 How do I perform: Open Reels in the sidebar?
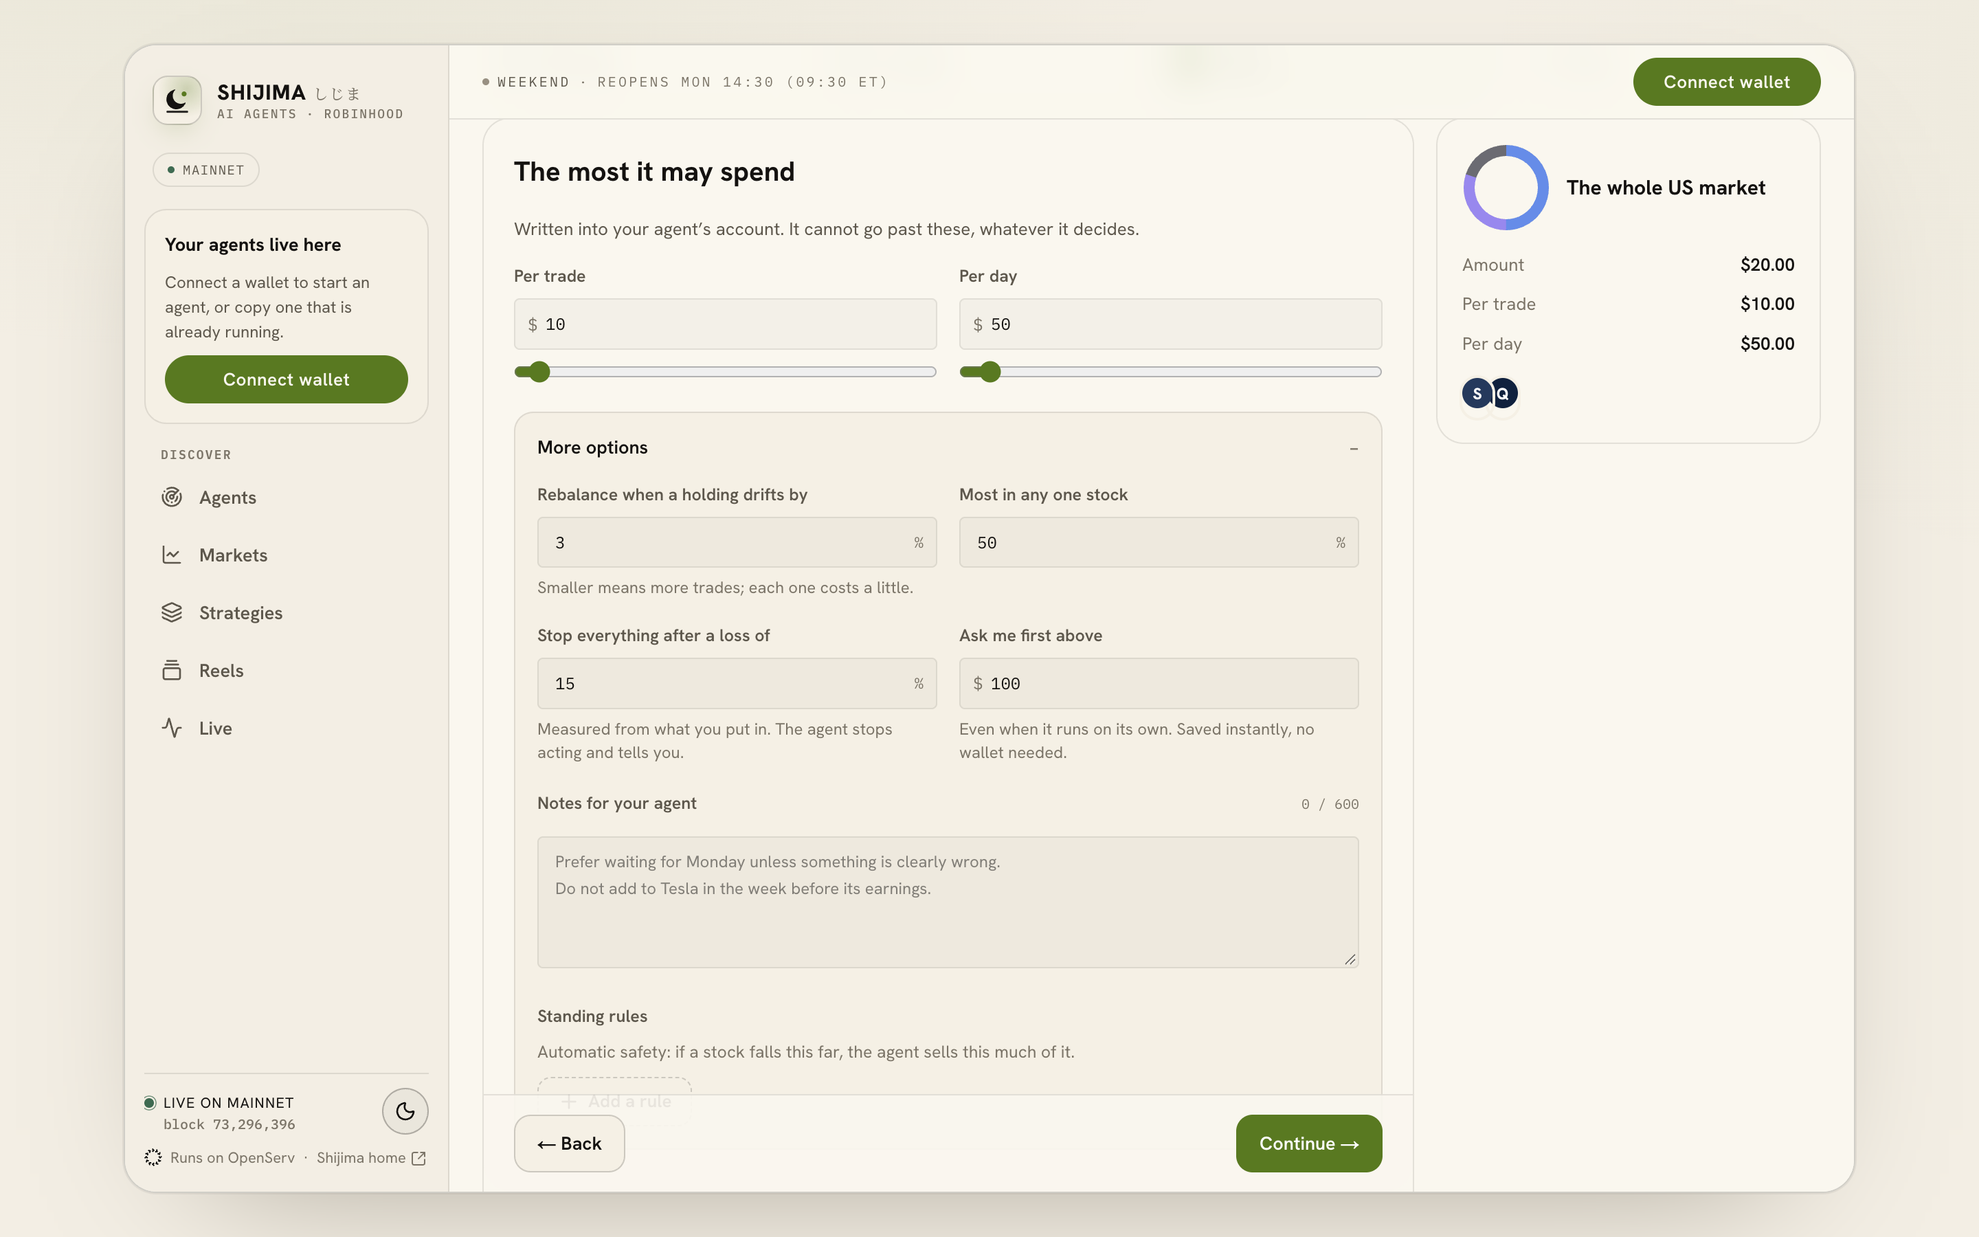click(287, 670)
